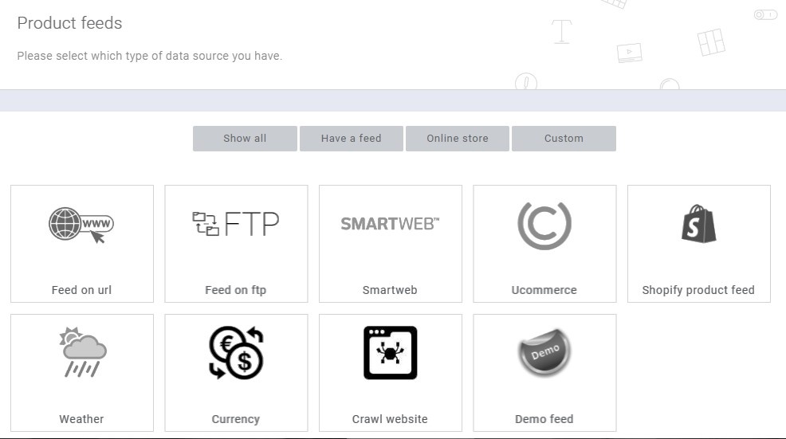Pick the Ucommerce circular C logo
The height and width of the screenshot is (439, 786).
coord(544,225)
